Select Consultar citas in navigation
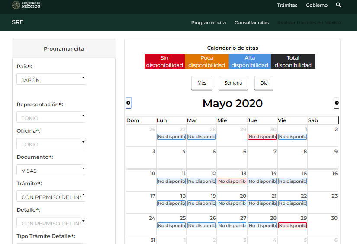 tap(251, 22)
